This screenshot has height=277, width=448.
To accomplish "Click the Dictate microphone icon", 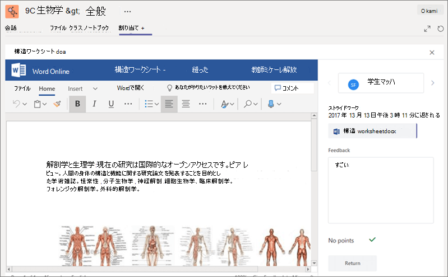I will pos(271,104).
